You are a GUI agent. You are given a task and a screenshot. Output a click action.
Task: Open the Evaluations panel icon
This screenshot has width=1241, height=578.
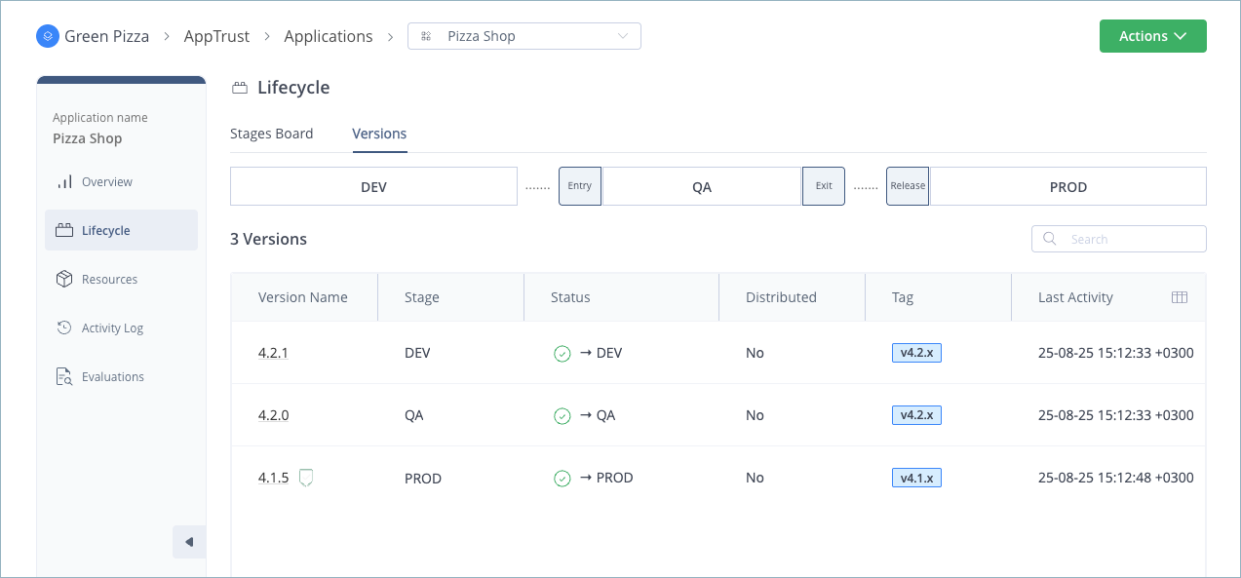(64, 376)
